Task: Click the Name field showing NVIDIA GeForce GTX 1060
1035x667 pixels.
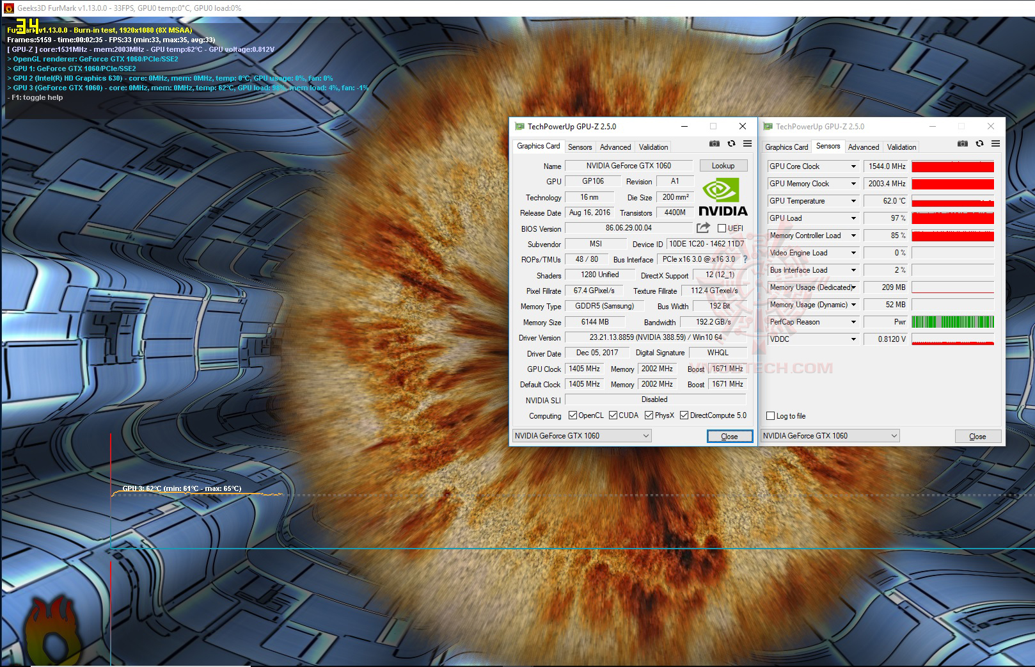Action: pyautogui.click(x=629, y=166)
